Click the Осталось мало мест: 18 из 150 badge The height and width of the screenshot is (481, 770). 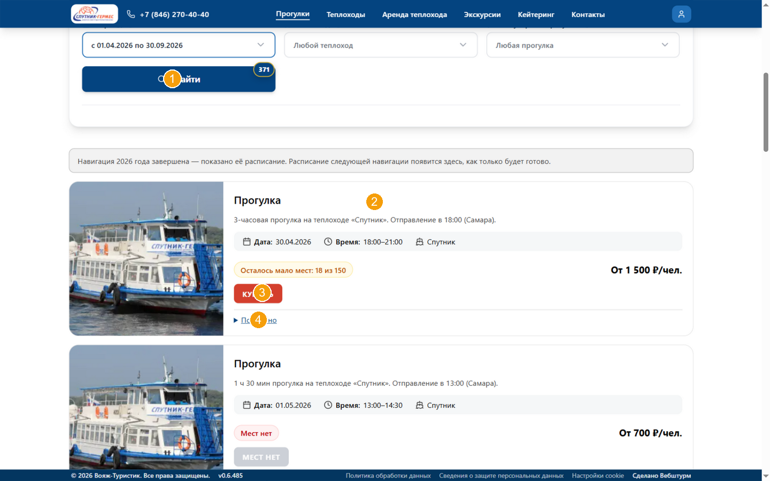coord(293,270)
